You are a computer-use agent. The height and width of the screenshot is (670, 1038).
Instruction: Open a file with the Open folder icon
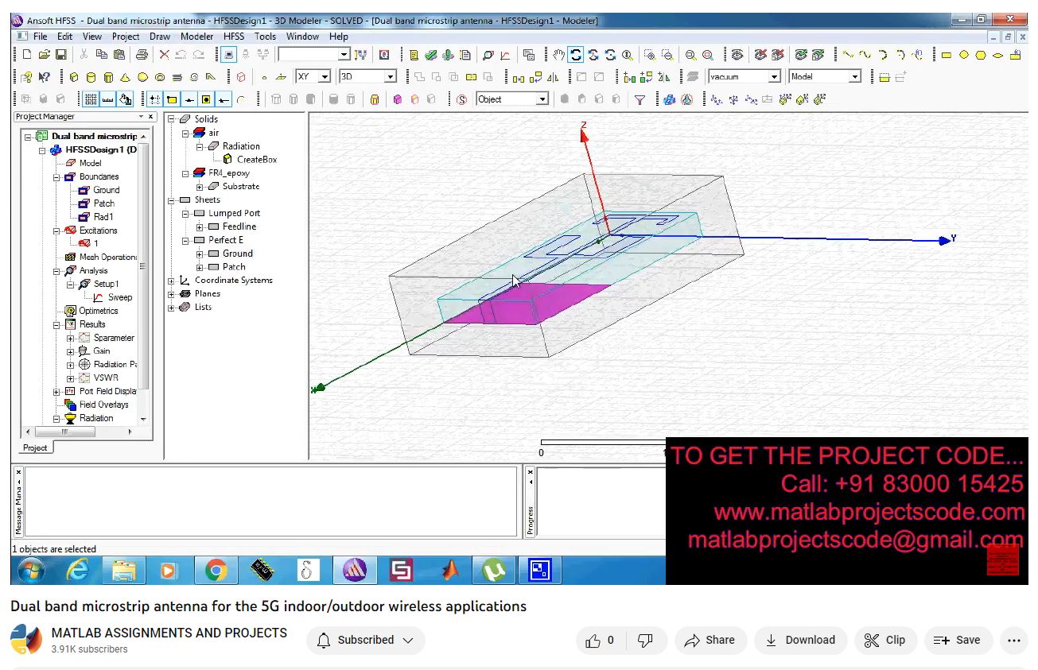click(x=45, y=55)
